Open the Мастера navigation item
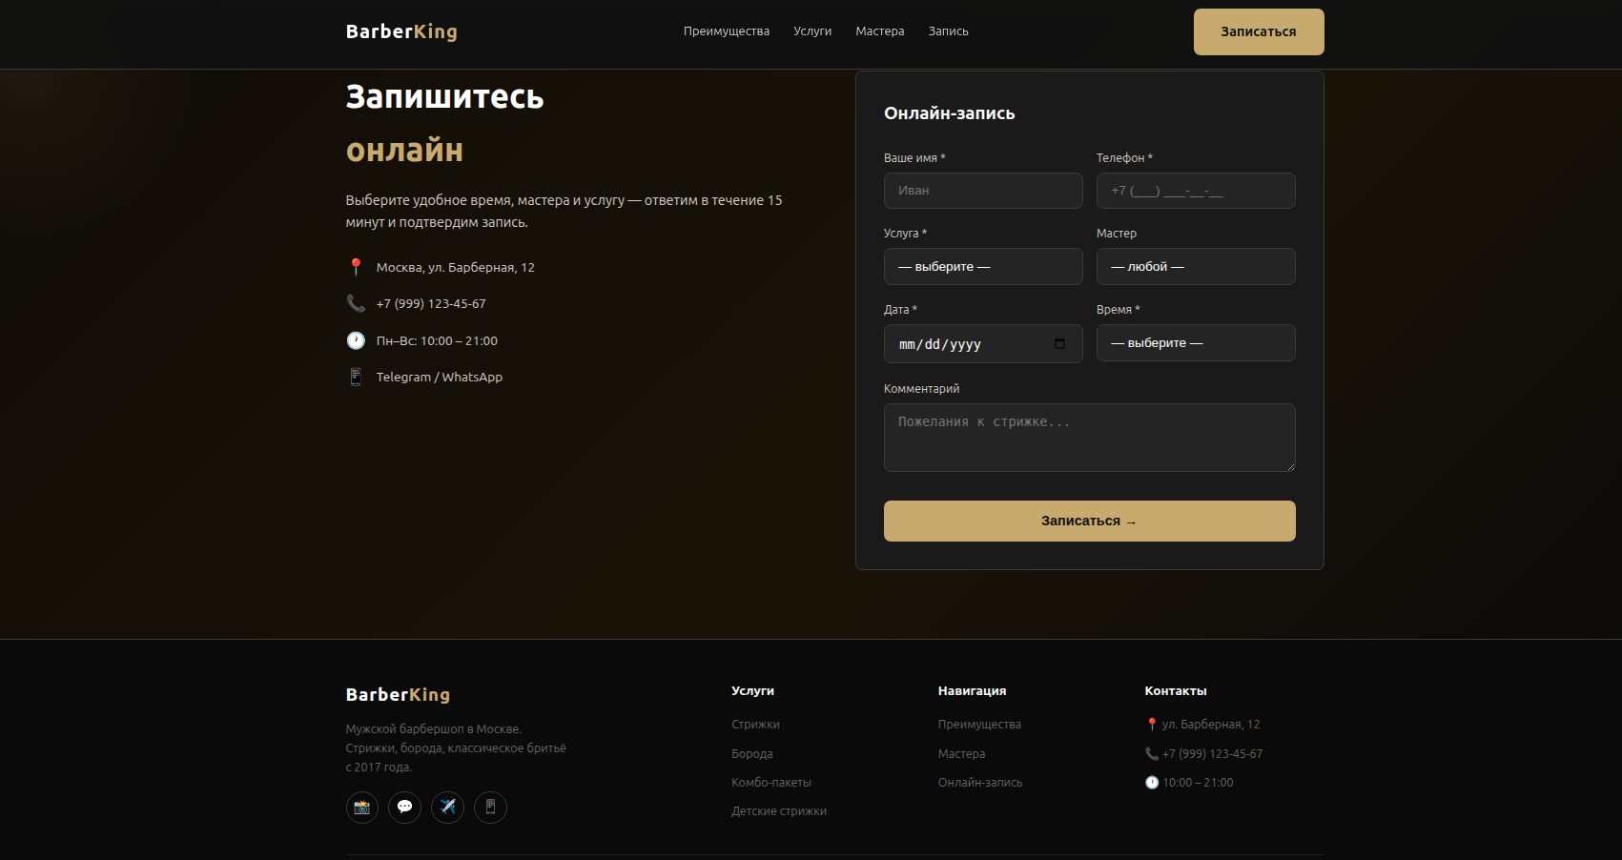 click(879, 31)
